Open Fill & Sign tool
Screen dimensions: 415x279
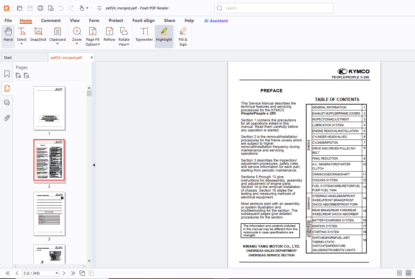pyautogui.click(x=183, y=37)
